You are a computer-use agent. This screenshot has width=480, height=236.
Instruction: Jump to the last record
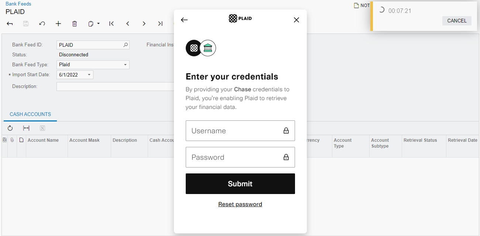(x=160, y=24)
